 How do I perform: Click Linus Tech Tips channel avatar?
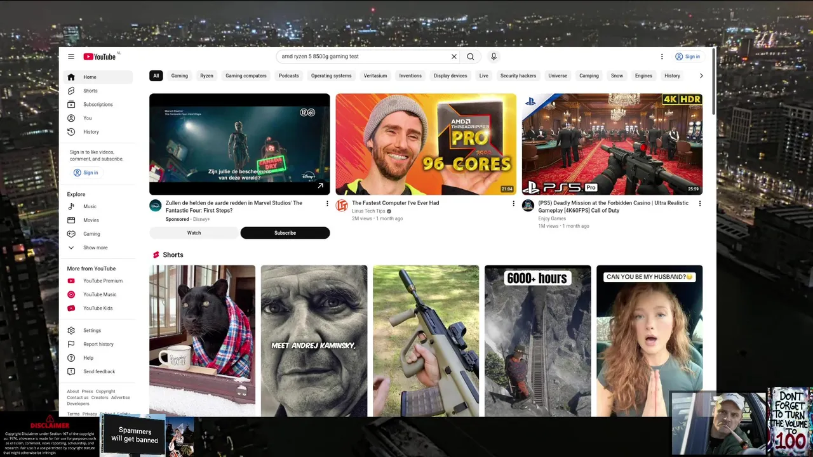(x=342, y=206)
